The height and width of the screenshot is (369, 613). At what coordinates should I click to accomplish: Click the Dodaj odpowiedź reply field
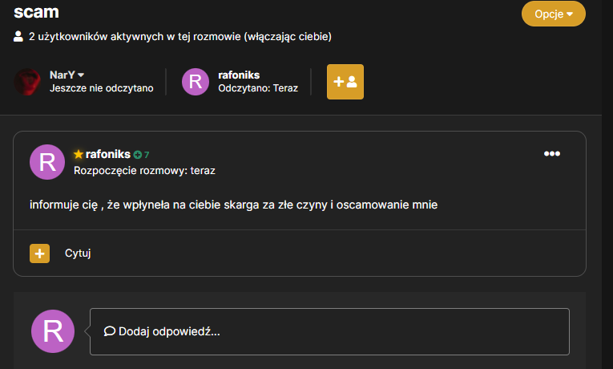point(329,331)
